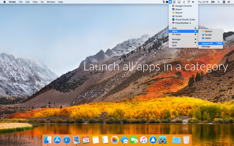Viewport: 234px width, 146px height.
Task: Choose Launch All in the Work submenu
Action: (x=211, y=43)
